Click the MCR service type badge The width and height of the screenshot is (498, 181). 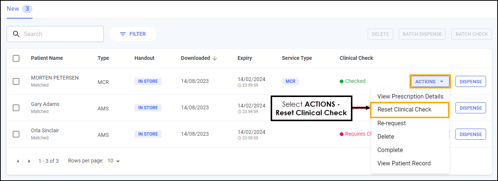(x=290, y=81)
